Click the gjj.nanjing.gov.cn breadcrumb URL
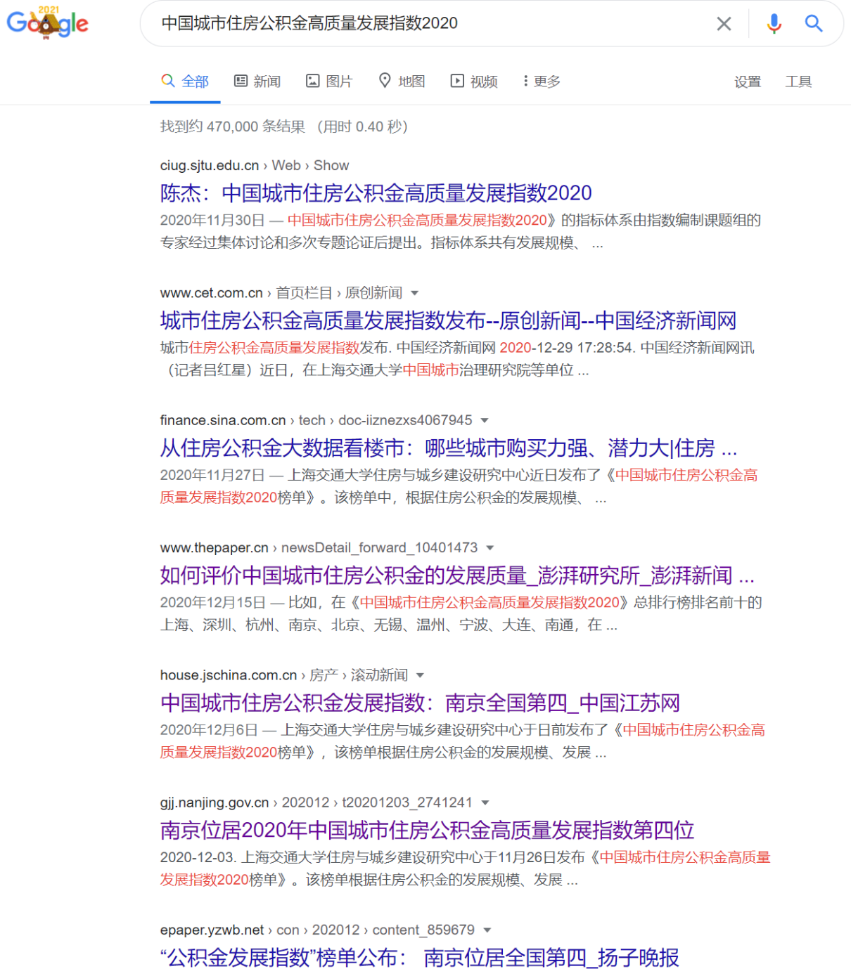 click(x=316, y=802)
